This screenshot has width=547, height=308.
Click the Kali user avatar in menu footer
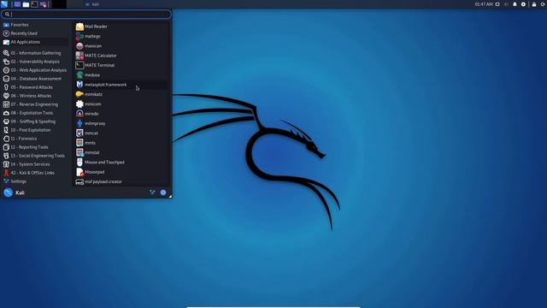point(8,192)
